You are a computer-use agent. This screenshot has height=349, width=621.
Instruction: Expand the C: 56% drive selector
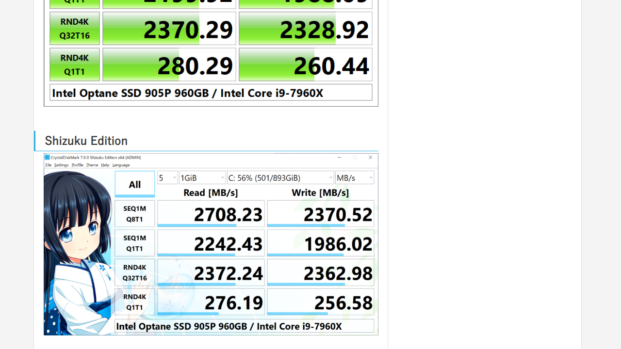pyautogui.click(x=280, y=178)
